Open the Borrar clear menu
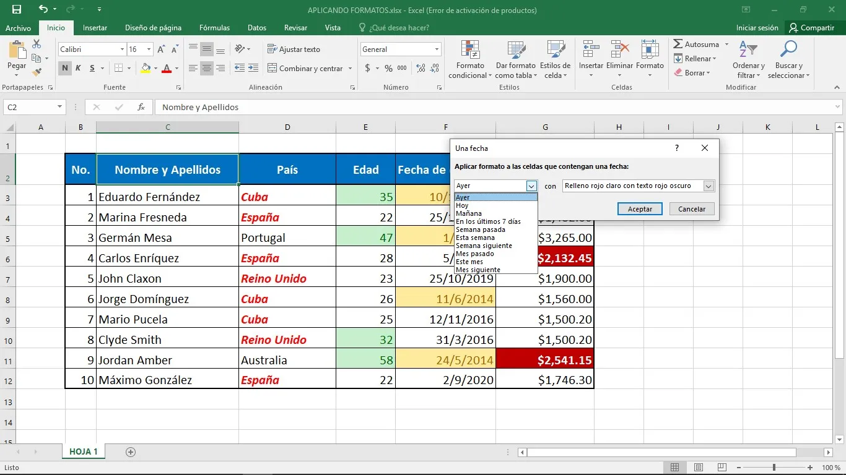This screenshot has width=846, height=475. (692, 73)
